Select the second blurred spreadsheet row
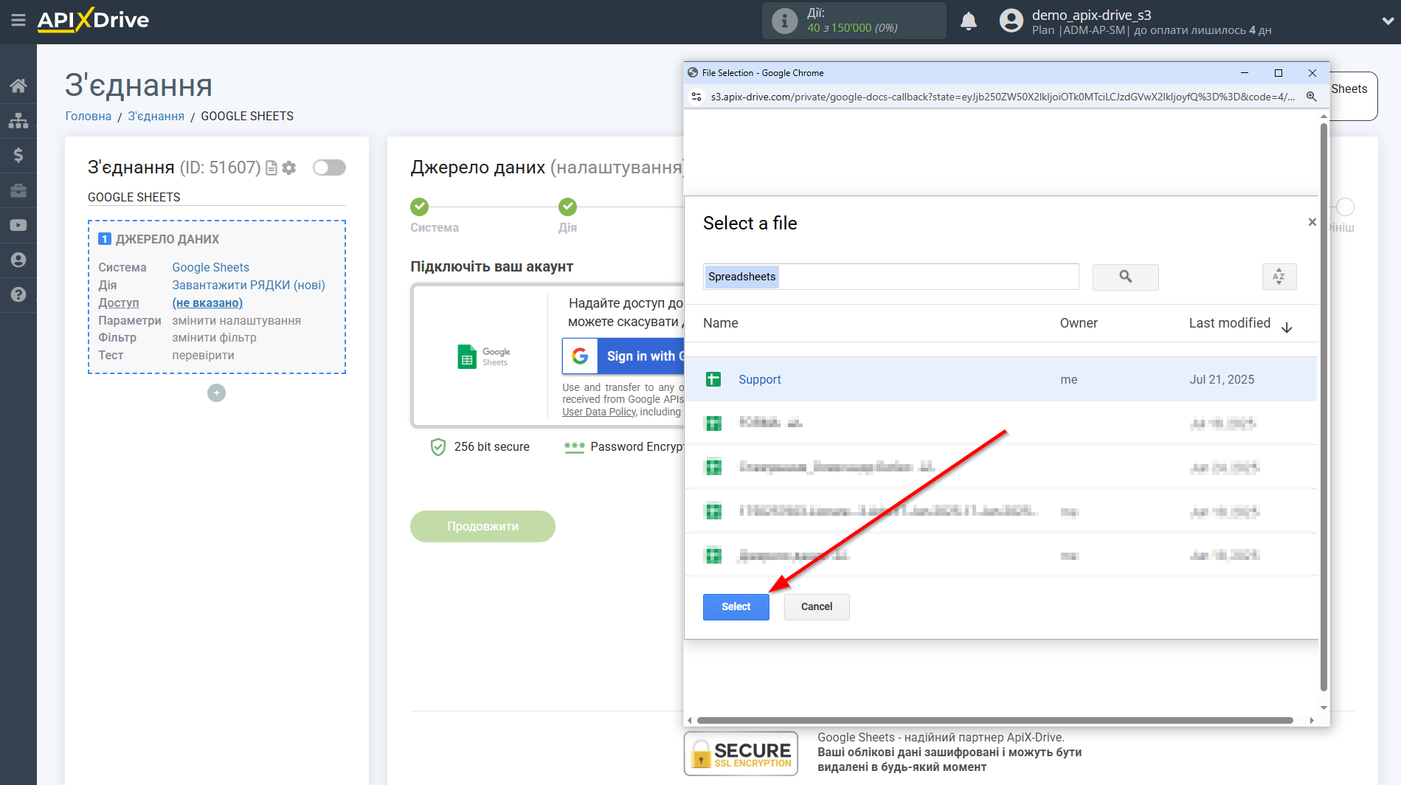The width and height of the screenshot is (1401, 785). pyautogui.click(x=1001, y=423)
